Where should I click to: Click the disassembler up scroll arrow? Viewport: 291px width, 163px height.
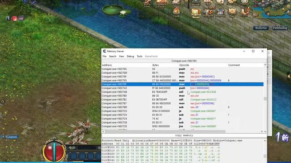point(265,65)
